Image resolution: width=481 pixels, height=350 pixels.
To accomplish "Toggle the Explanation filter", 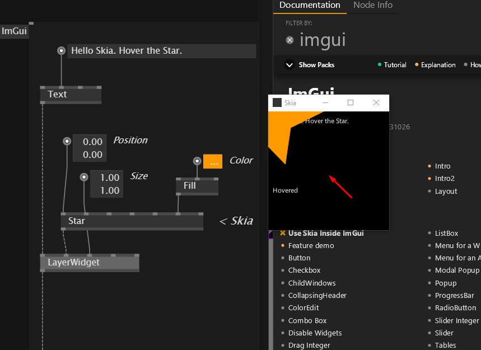I will pyautogui.click(x=435, y=65).
